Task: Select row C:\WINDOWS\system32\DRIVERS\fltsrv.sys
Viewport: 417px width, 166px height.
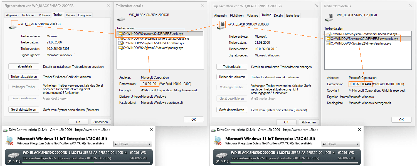Action: click(x=160, y=43)
